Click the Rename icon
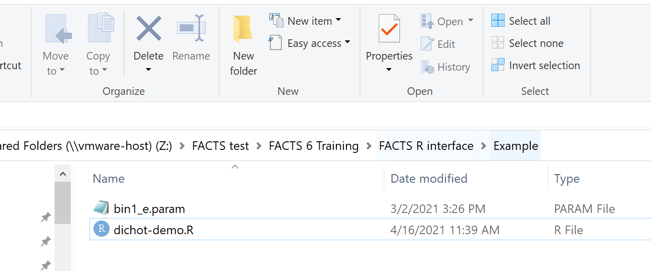 click(191, 29)
